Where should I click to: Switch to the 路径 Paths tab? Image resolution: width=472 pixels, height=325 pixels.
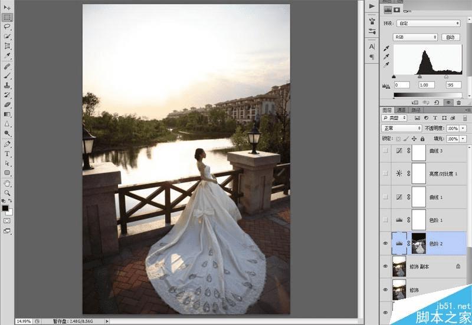coord(416,110)
